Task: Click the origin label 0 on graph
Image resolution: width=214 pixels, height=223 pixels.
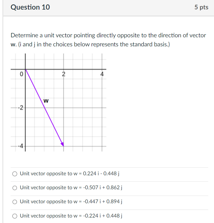Action: 21,74
